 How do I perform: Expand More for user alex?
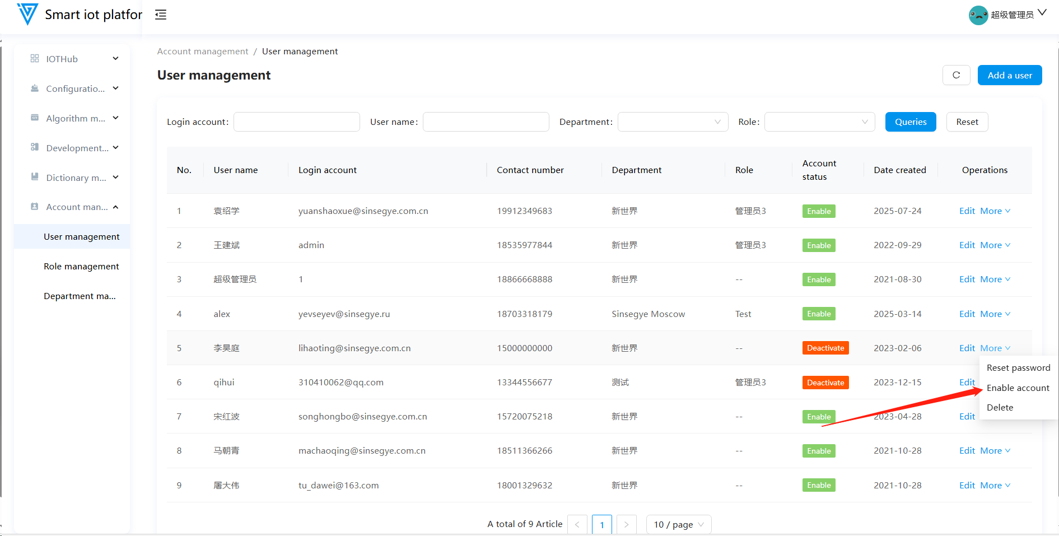[x=995, y=314]
